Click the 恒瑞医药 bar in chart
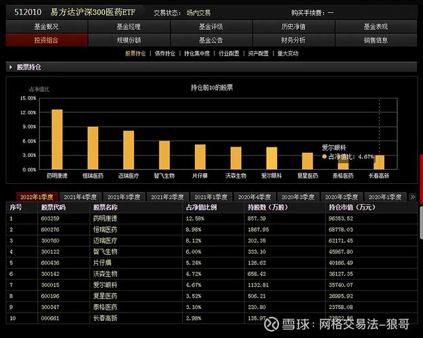The image size is (423, 338). [x=93, y=148]
